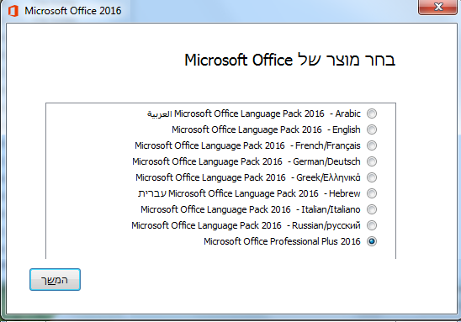
Task: Click the המשך continue button
Action: [55, 280]
